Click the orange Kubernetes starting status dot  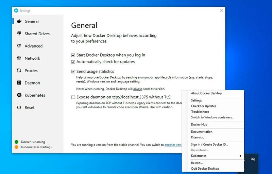(x=16, y=147)
